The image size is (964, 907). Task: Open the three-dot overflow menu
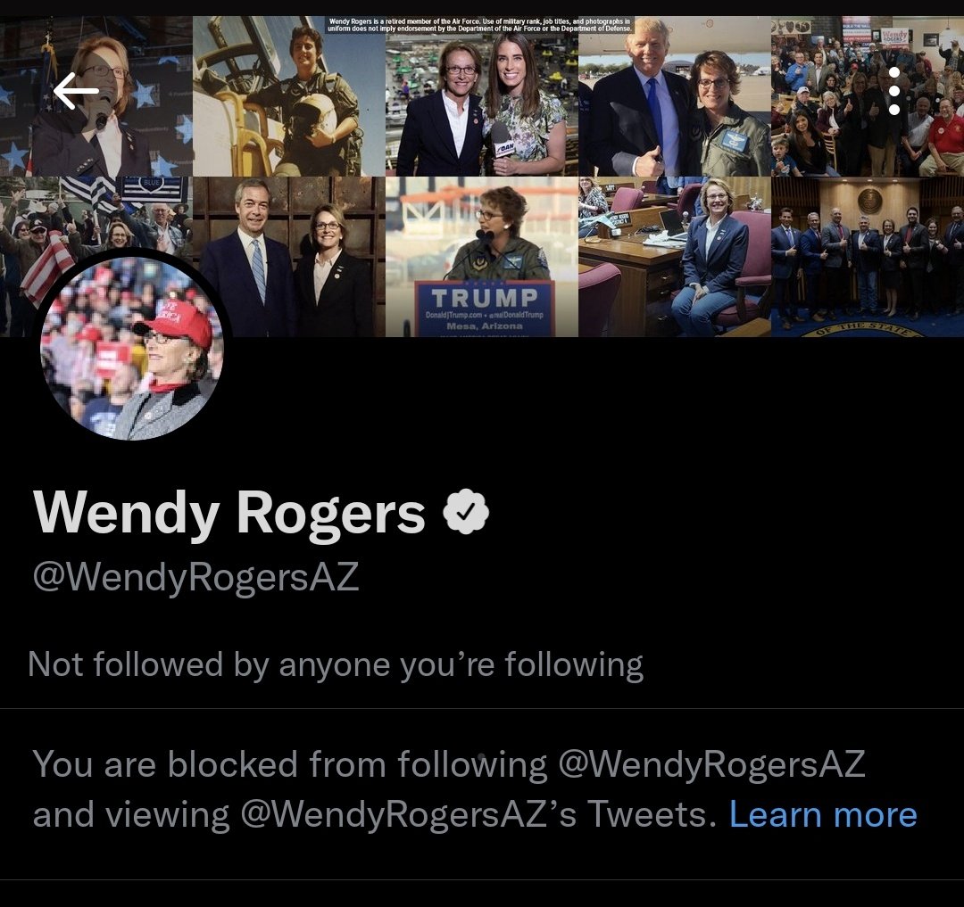[x=894, y=91]
